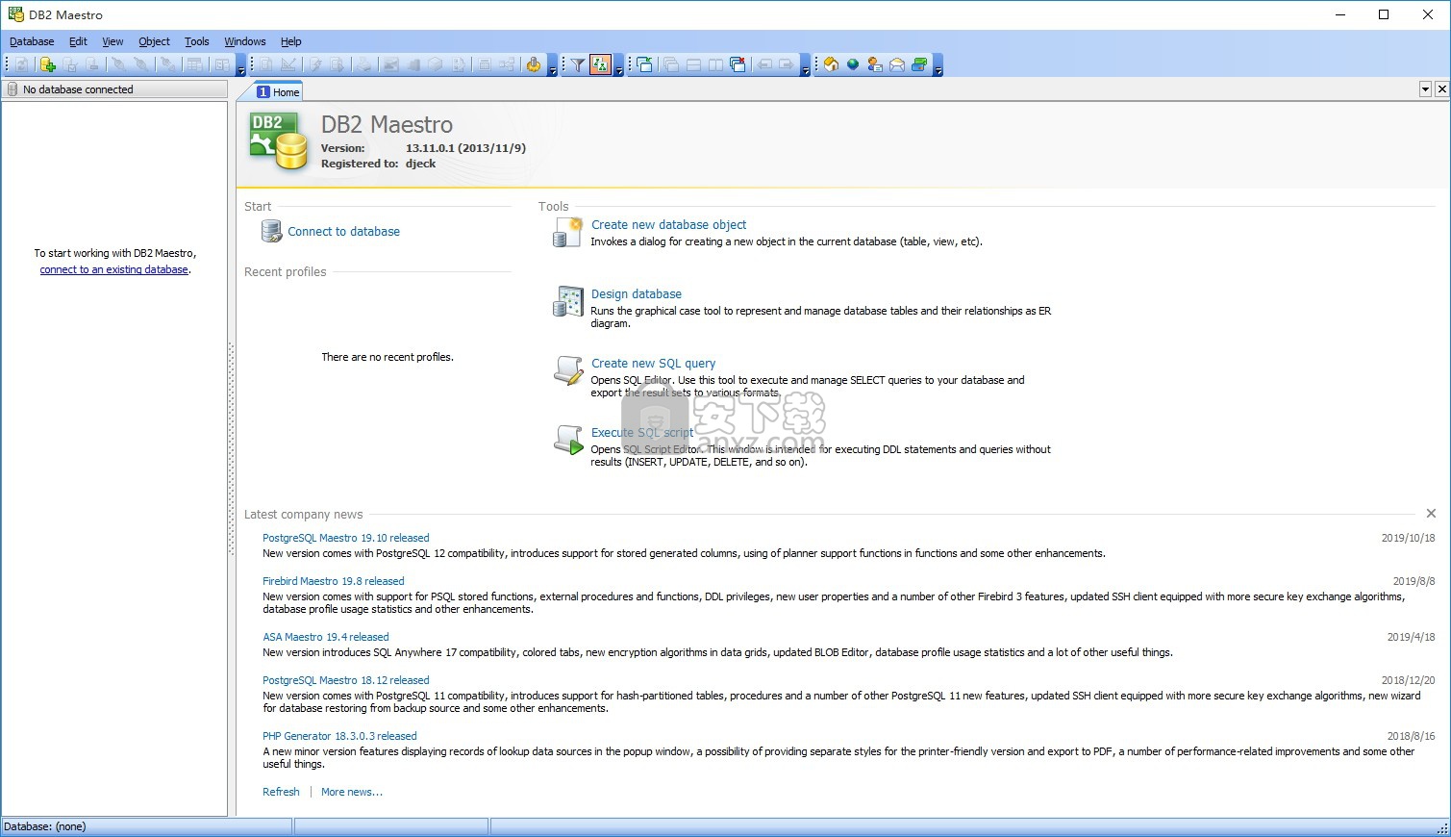
Task: Click the home page house icon
Action: click(831, 64)
